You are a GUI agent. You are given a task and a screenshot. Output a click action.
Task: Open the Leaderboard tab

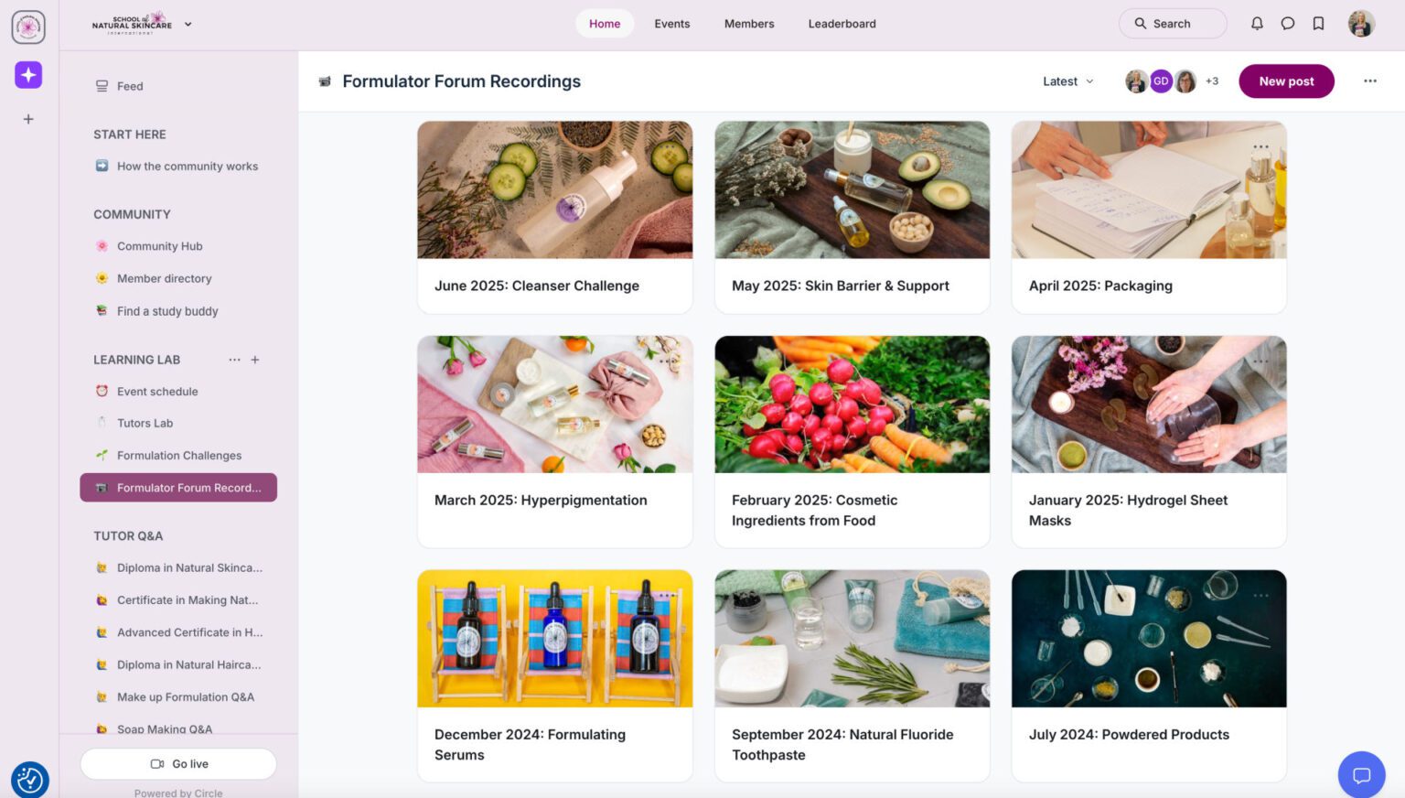click(x=842, y=24)
